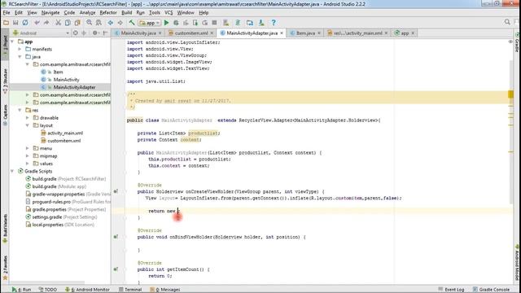The image size is (521, 293).
Task: Open the Gradle Console
Action: click(491, 290)
